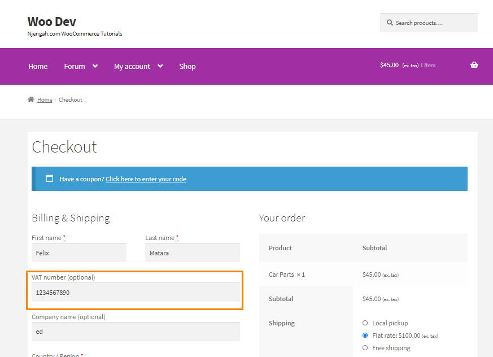Click the Home breadcrumb link
Viewport: 493px width, 357px height.
click(x=45, y=100)
